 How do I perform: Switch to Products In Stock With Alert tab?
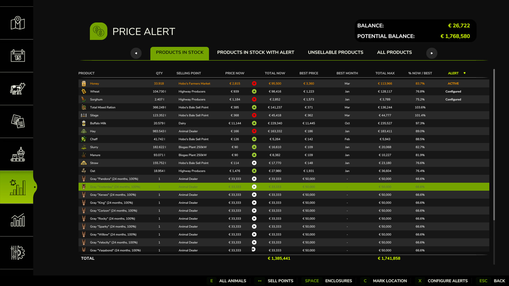(256, 52)
